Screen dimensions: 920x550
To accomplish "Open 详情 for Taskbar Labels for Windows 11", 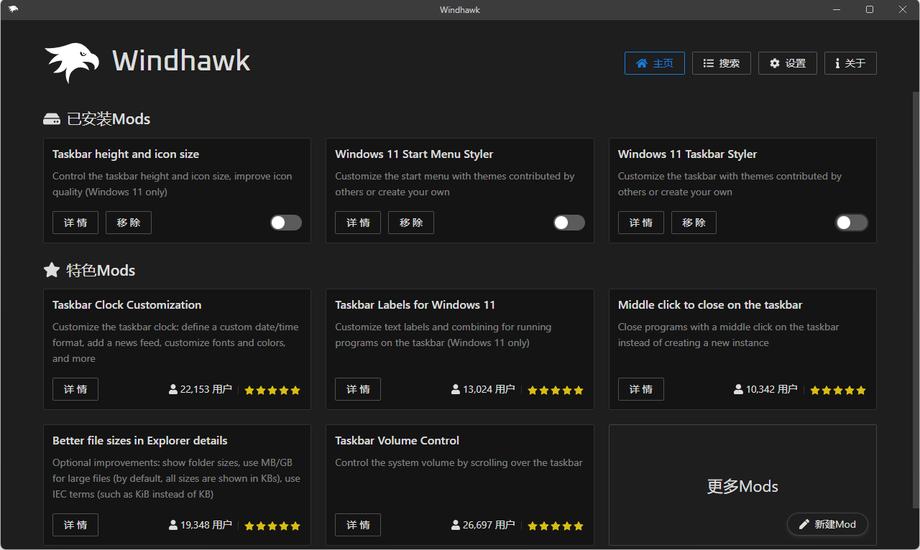I will 358,389.
